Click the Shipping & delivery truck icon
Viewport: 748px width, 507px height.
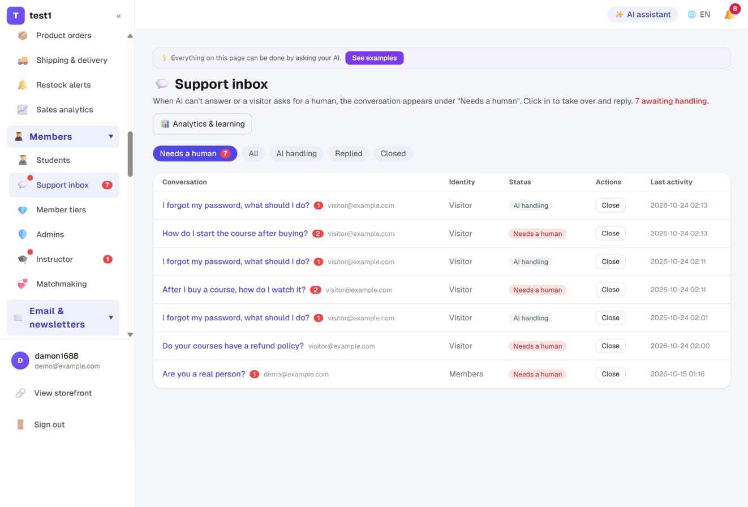pos(23,60)
